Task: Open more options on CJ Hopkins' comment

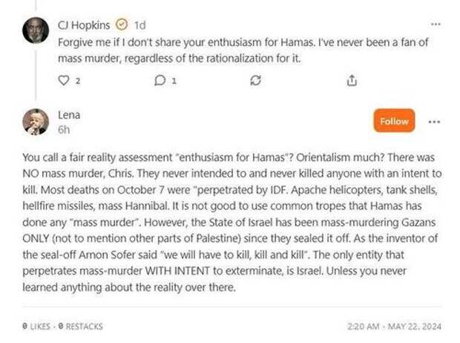Action: [436, 24]
